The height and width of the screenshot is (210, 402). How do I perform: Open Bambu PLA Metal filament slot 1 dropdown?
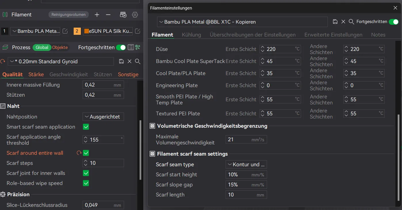(x=35, y=31)
